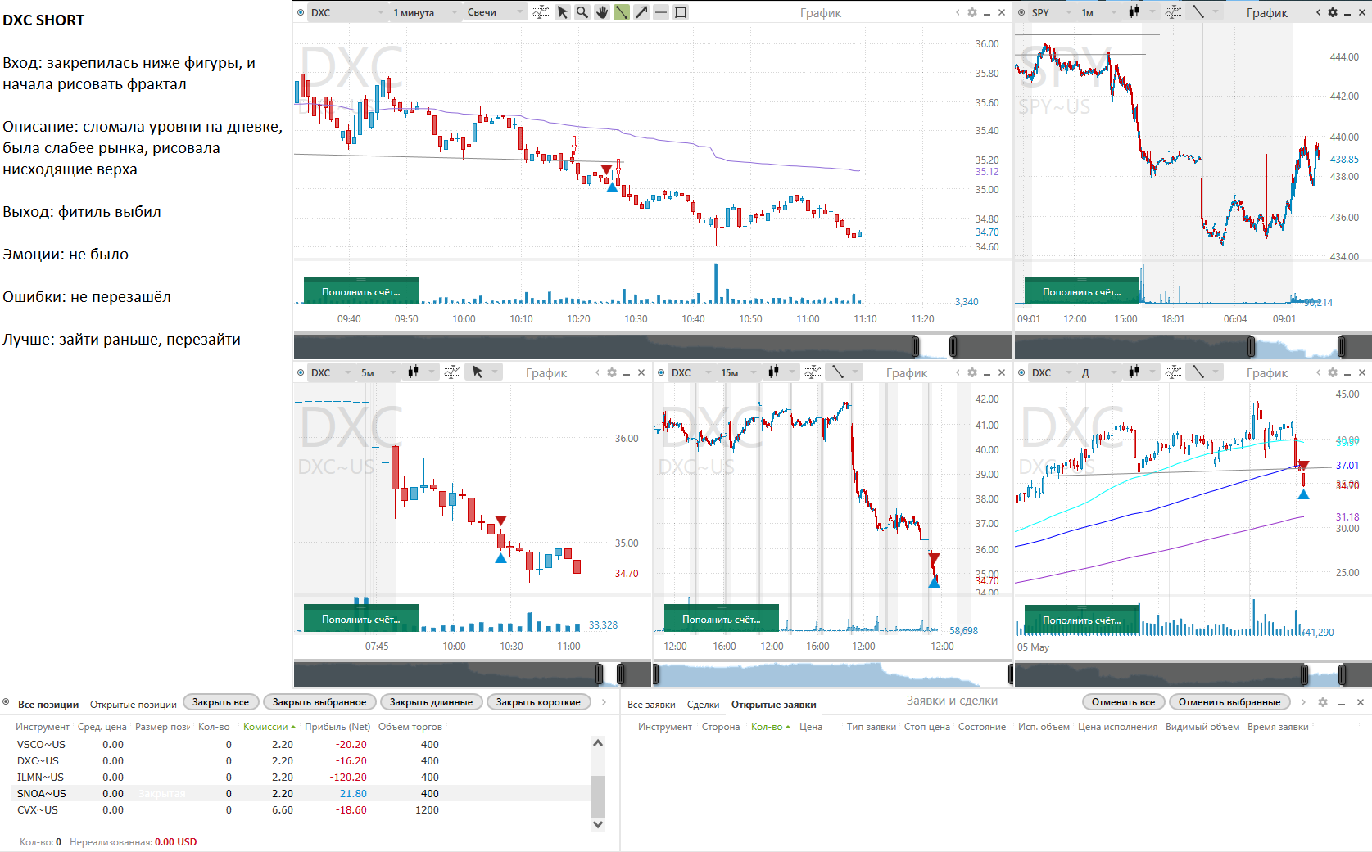This screenshot has width=1372, height=852.
Task: Switch to 'Сделки' tab
Action: [703, 705]
